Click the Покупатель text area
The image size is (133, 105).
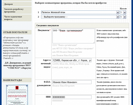point(74,36)
